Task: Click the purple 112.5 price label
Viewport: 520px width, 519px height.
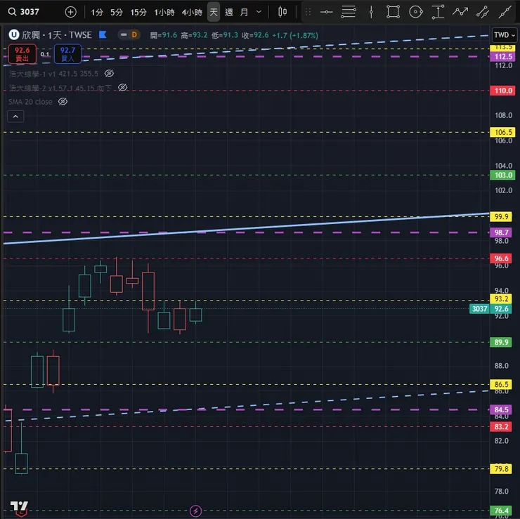Action: pos(502,57)
